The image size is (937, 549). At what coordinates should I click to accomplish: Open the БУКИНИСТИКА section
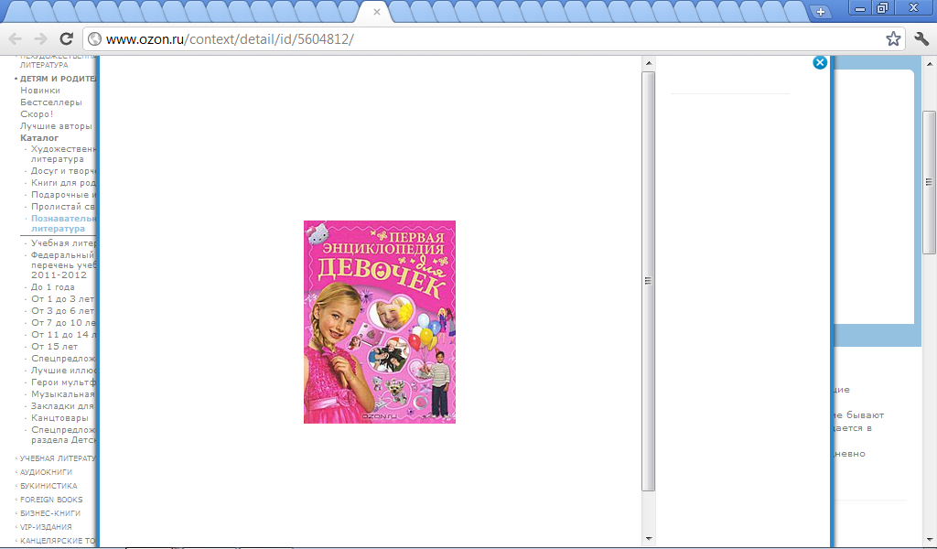click(x=48, y=486)
